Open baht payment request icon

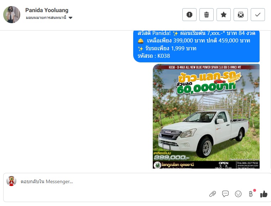pos(251,194)
